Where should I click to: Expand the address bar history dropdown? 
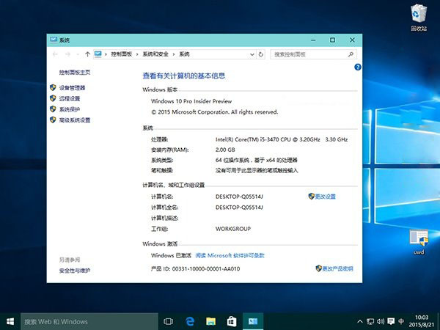[253, 54]
